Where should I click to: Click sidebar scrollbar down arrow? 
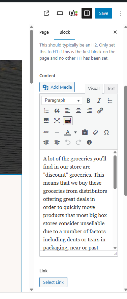click(x=125, y=290)
